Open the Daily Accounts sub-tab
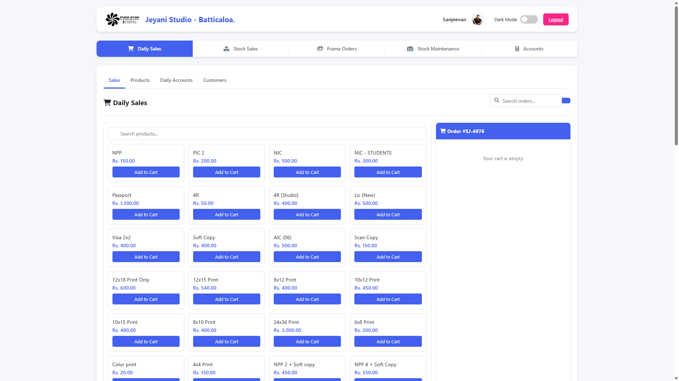679x381 pixels. click(176, 80)
